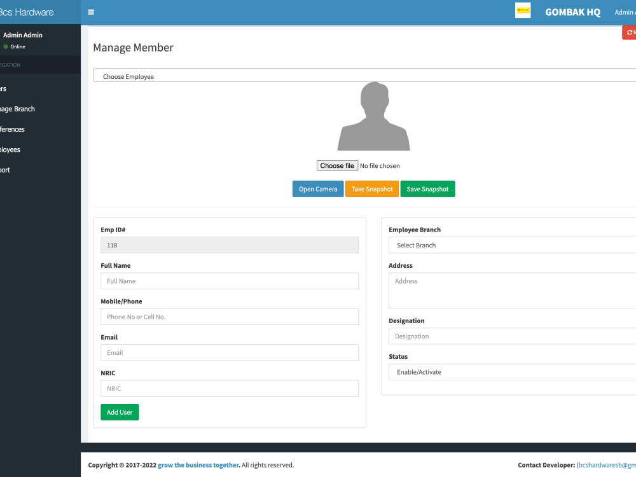The width and height of the screenshot is (636, 477).
Task: Click the Open Camera button
Action: click(x=318, y=189)
